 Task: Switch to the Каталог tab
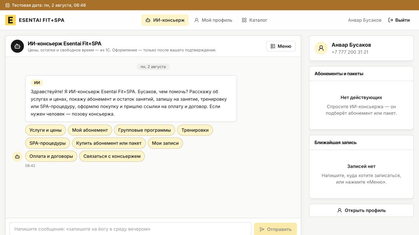tap(254, 20)
